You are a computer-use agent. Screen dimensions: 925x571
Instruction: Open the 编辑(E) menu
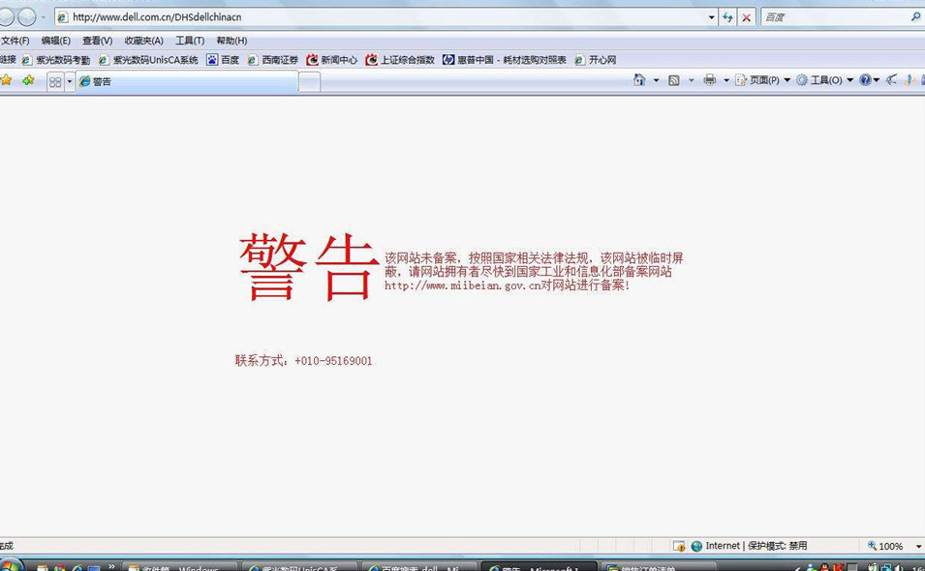click(55, 41)
